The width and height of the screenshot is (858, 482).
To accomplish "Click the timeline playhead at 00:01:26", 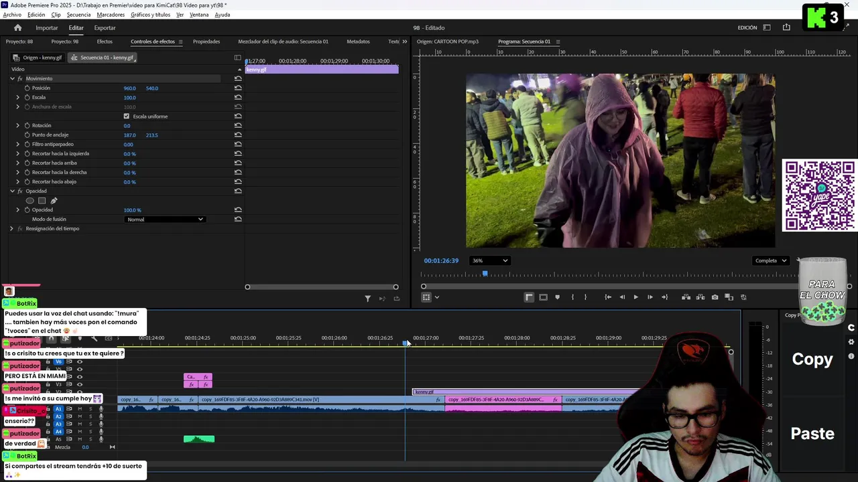I will pyautogui.click(x=405, y=343).
